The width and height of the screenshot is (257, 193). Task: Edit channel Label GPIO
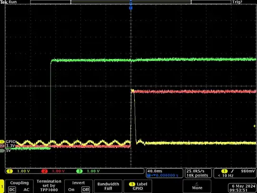point(138,186)
